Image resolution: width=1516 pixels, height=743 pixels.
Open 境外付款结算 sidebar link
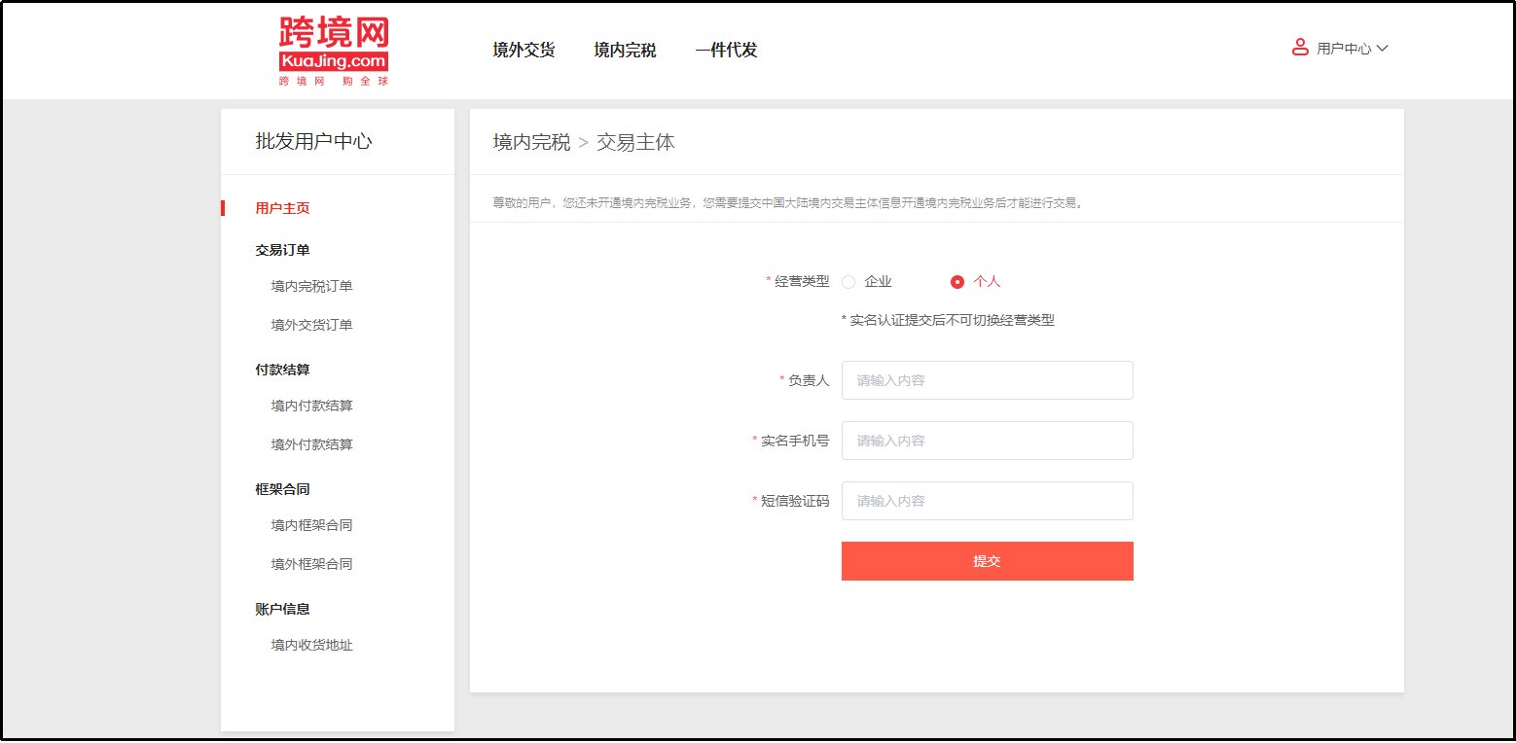click(x=311, y=444)
